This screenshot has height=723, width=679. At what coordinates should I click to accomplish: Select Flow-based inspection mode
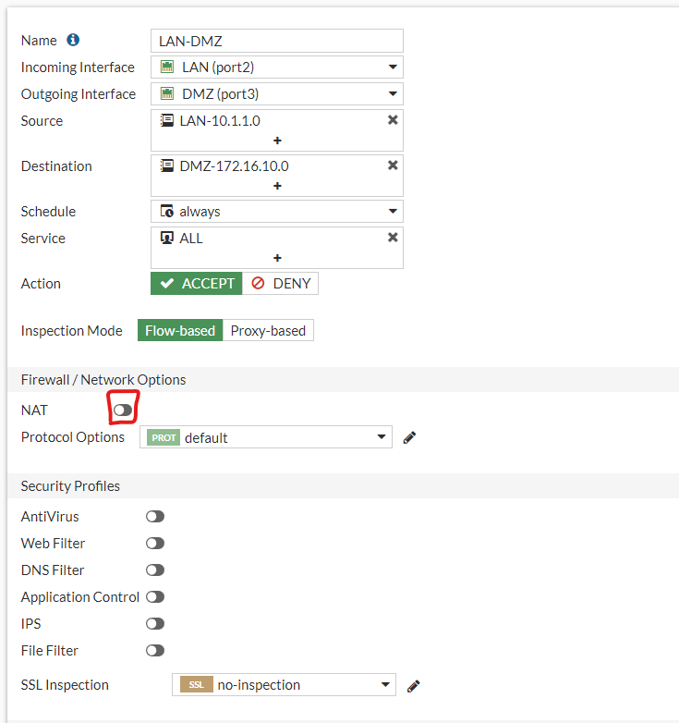click(180, 330)
